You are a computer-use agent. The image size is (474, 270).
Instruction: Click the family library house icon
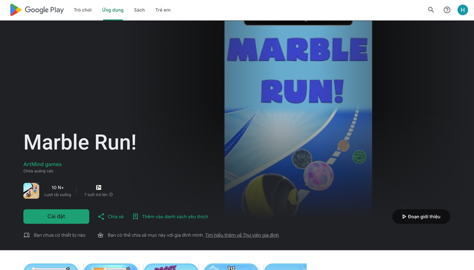click(100, 235)
